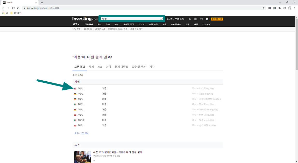Click the 모두 (10) 표시 link

(x=82, y=133)
